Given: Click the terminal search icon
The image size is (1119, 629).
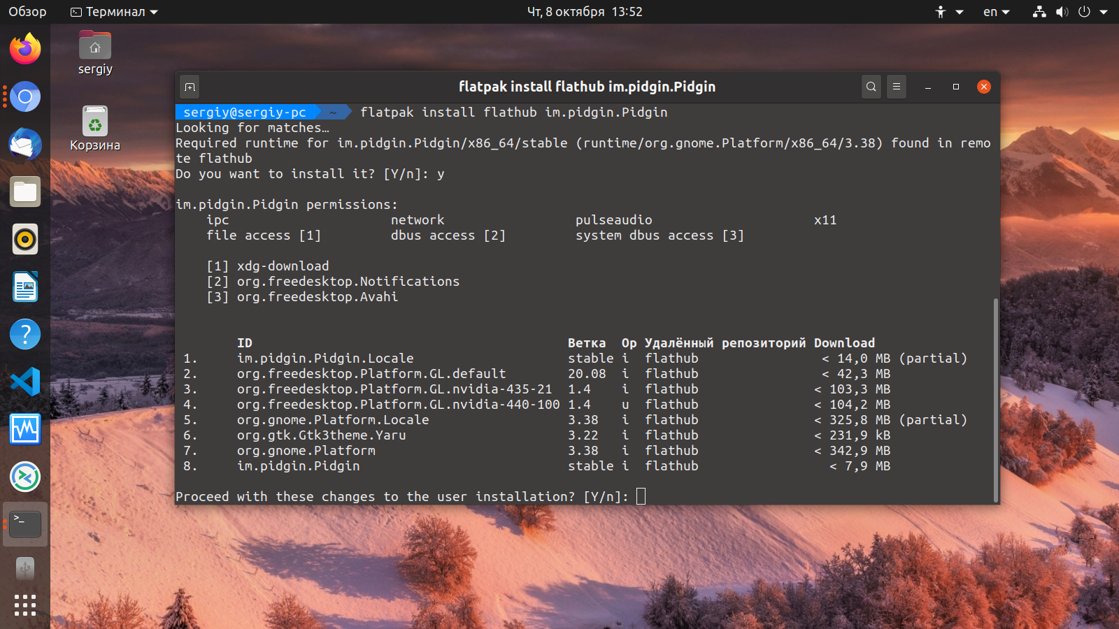Looking at the screenshot, I should click(x=871, y=87).
